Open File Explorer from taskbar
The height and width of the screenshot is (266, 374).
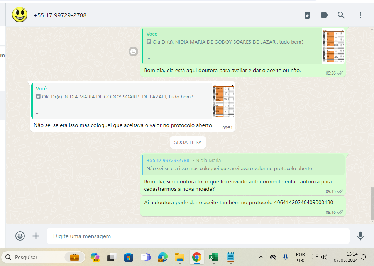pyautogui.click(x=179, y=257)
